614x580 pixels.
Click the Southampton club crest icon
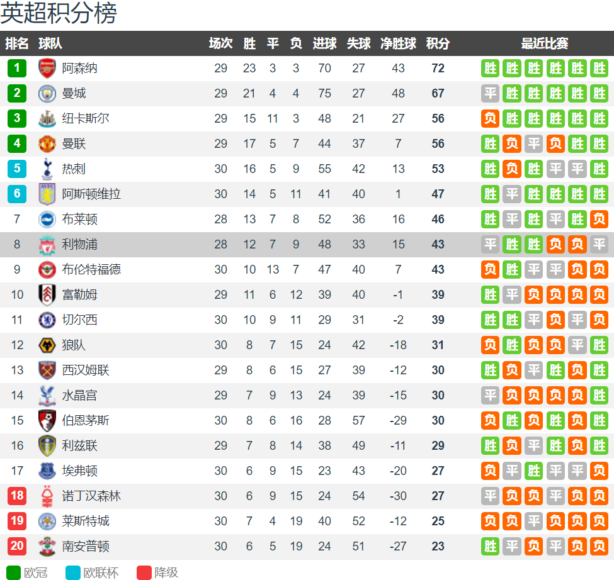(x=47, y=547)
